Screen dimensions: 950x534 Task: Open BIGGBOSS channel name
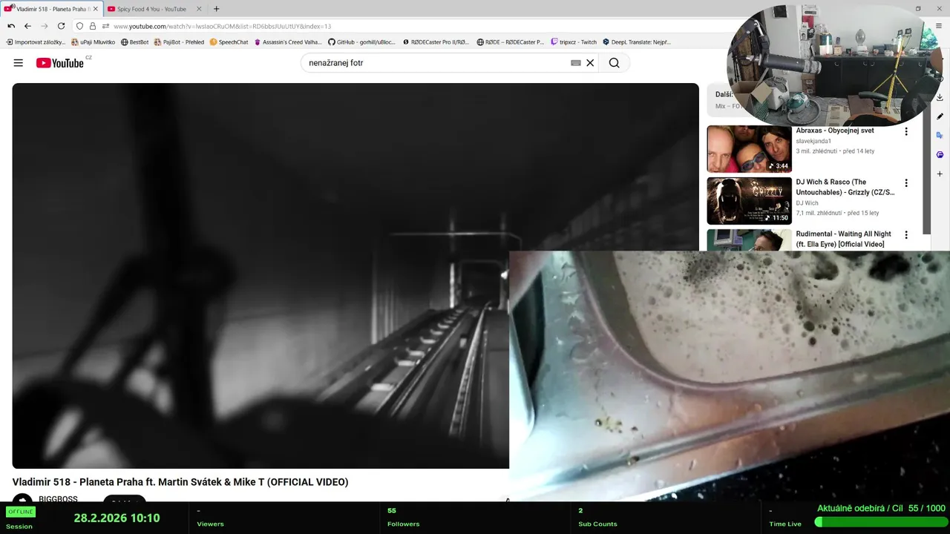pos(58,499)
